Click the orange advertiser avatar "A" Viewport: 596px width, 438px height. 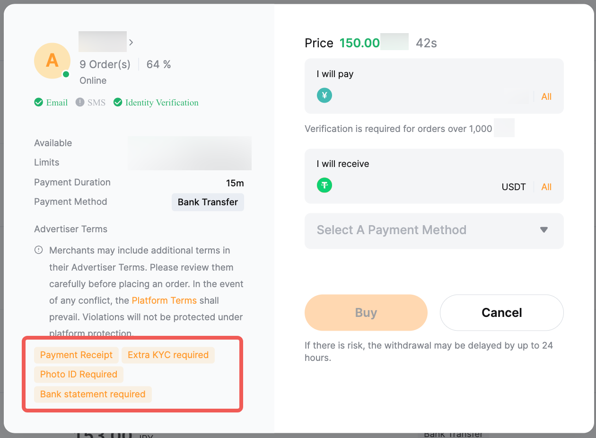[x=52, y=61]
